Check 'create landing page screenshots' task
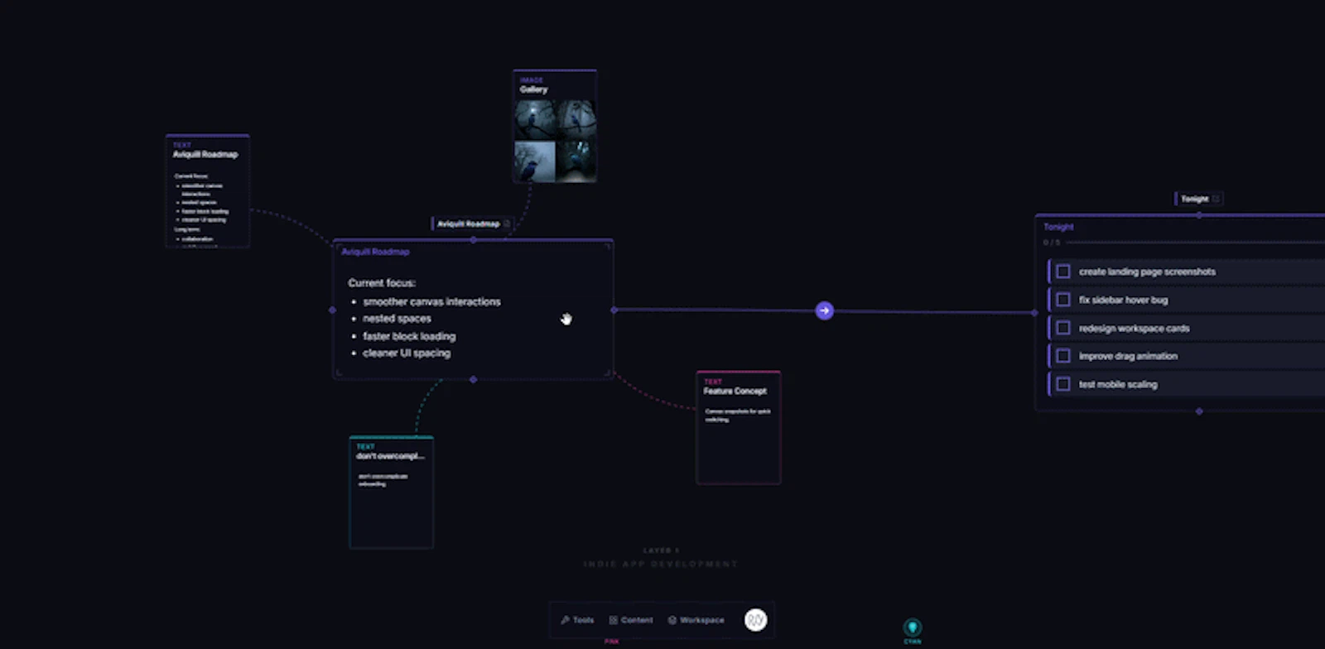 pyautogui.click(x=1063, y=272)
